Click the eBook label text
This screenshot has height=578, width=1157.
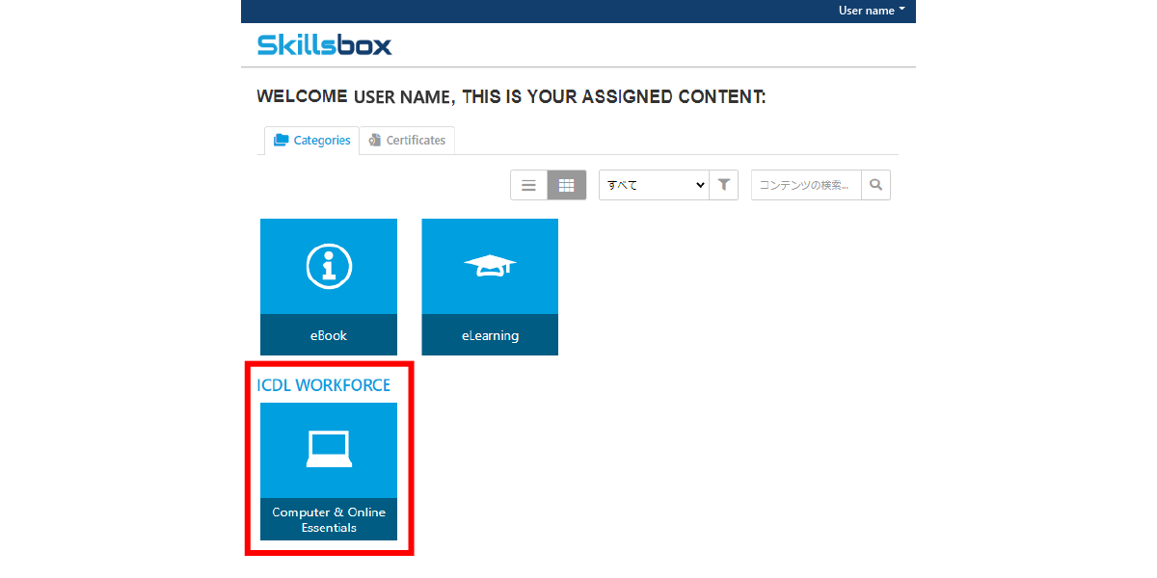[x=329, y=335]
